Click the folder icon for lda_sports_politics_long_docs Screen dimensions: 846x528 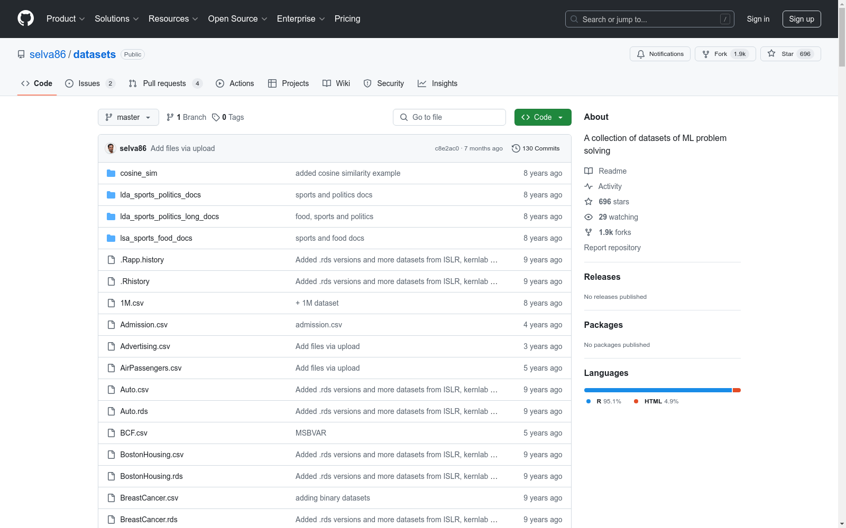click(111, 216)
